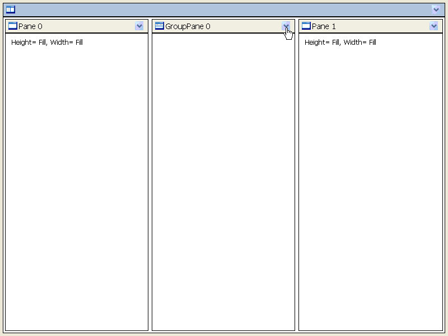Click the blank middle area of Pane 1
The width and height of the screenshot is (448, 336).
[370, 185]
